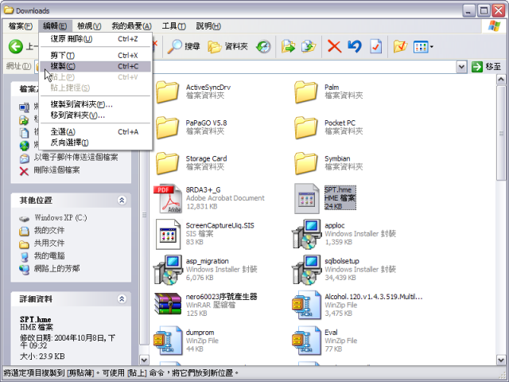The width and height of the screenshot is (509, 382).
Task: Select the dumprom WinZip file icon
Action: 168,341
